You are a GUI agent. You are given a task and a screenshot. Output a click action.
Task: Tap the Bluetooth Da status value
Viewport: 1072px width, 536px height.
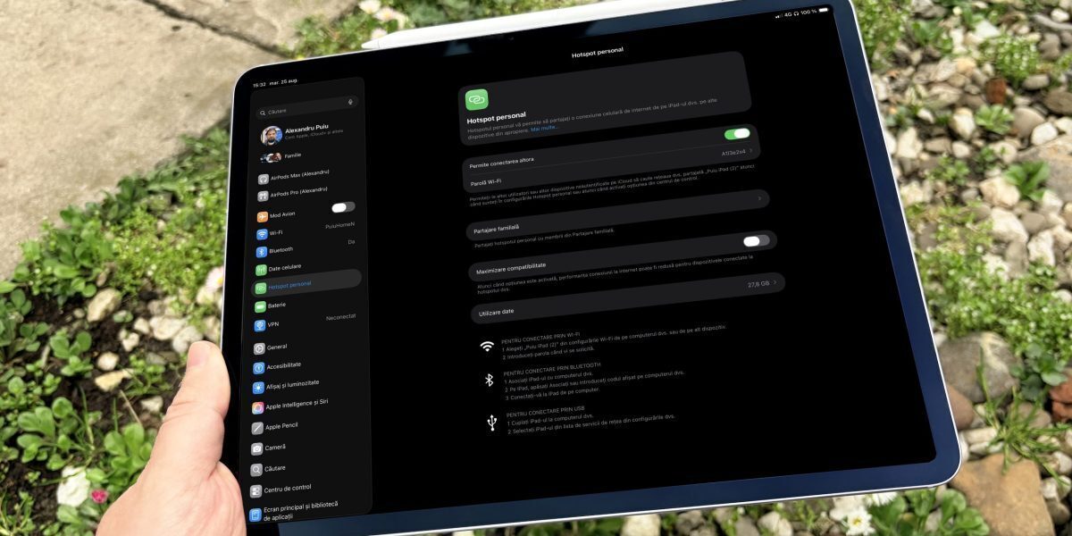point(351,242)
